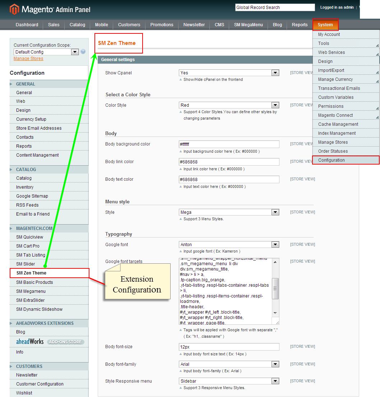
Task: Click the textarea scrollbar up arrow
Action: tap(275, 262)
